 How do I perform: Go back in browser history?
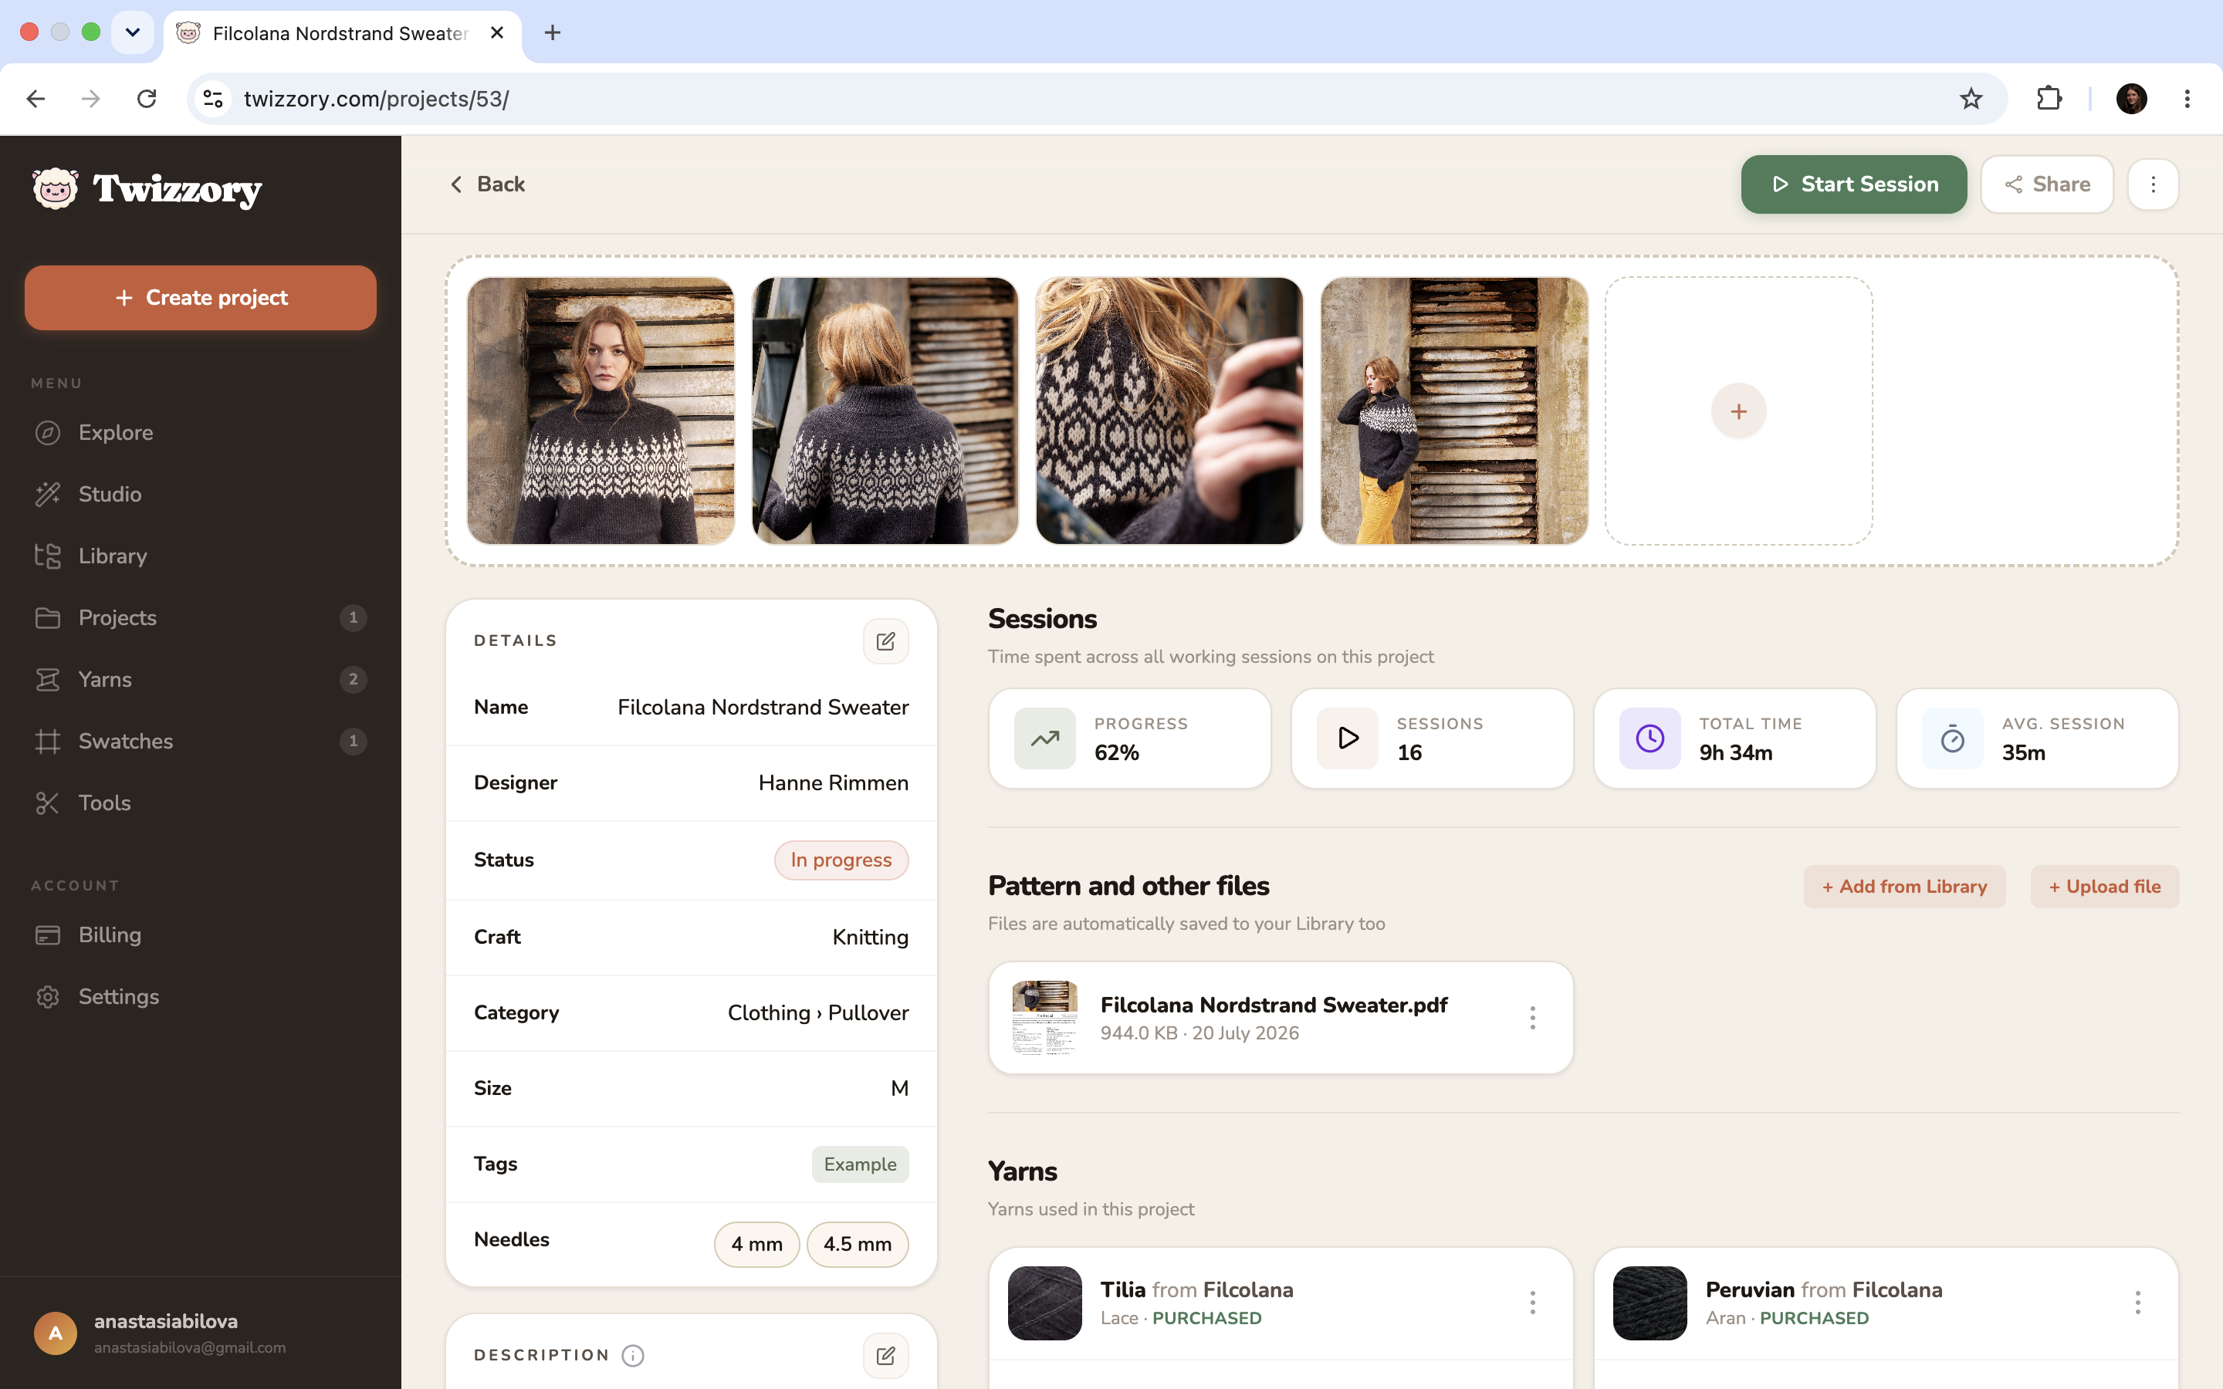point(36,98)
